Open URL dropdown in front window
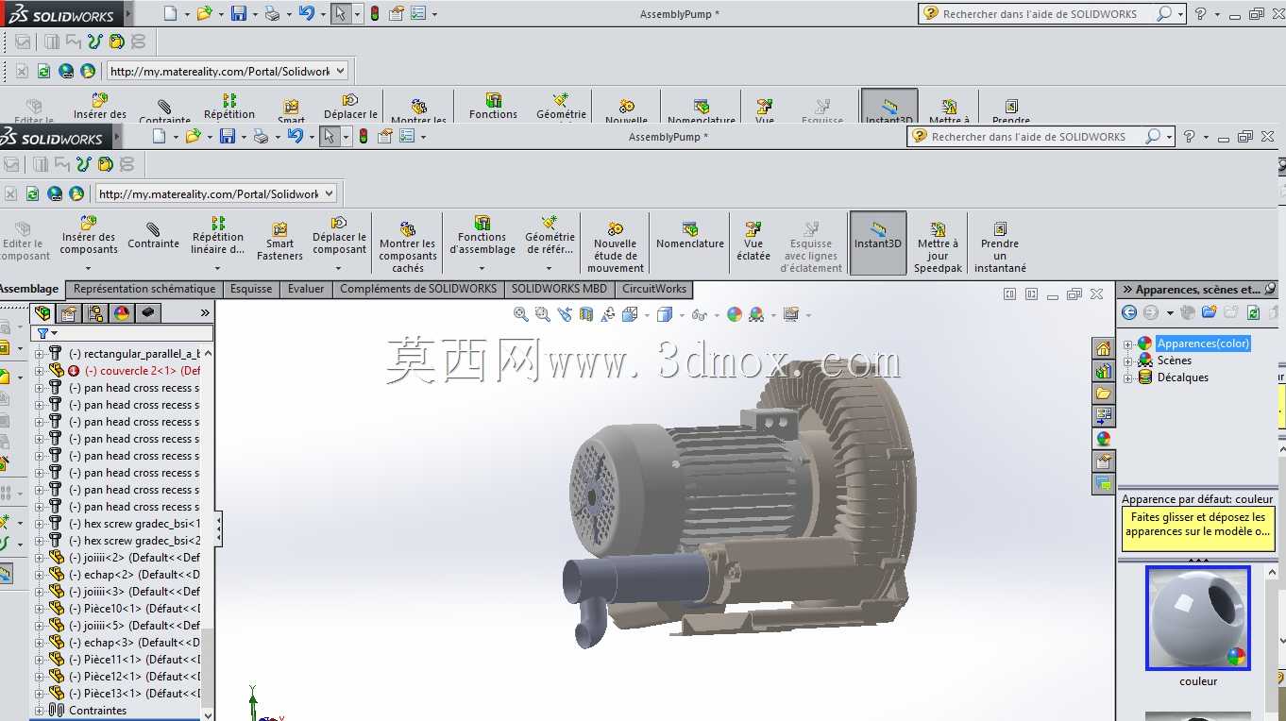1286x721 pixels. coord(330,193)
